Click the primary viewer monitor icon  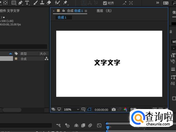tap(59, 109)
